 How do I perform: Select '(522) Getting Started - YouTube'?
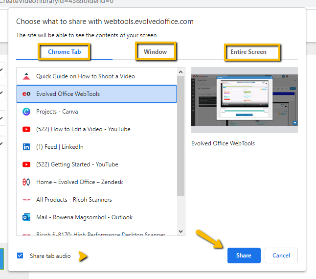96,164
